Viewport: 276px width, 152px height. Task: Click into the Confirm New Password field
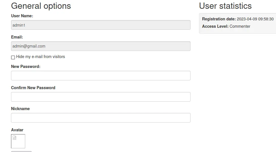100,97
